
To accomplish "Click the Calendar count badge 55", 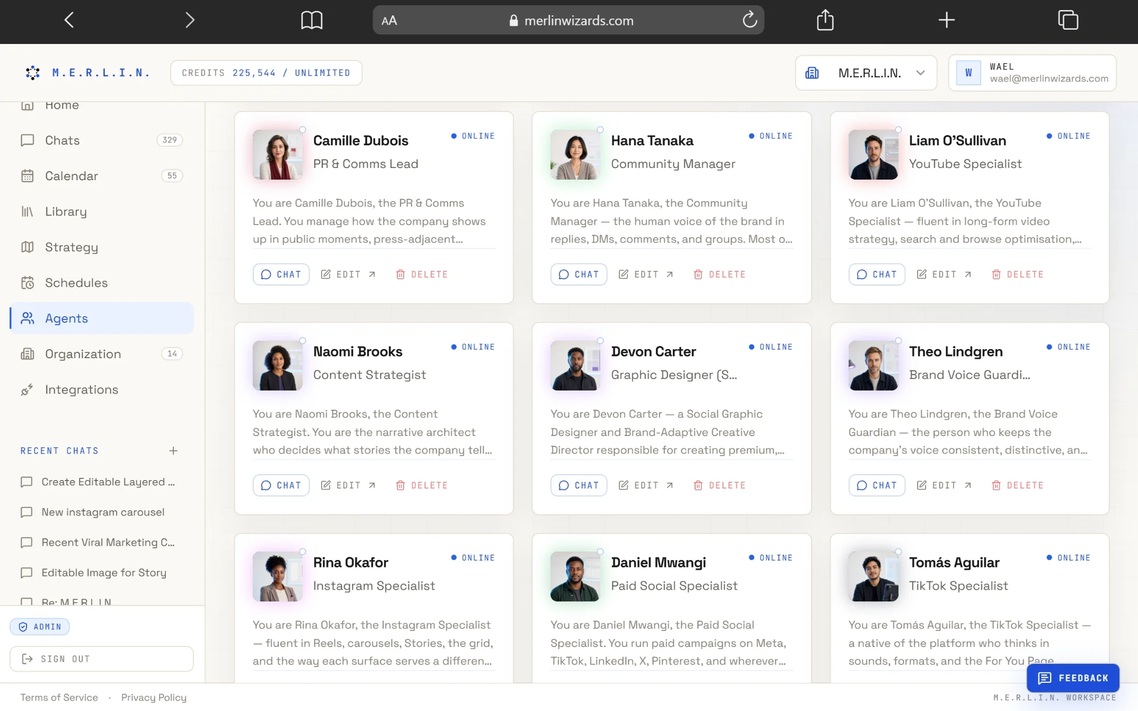I will 172,175.
